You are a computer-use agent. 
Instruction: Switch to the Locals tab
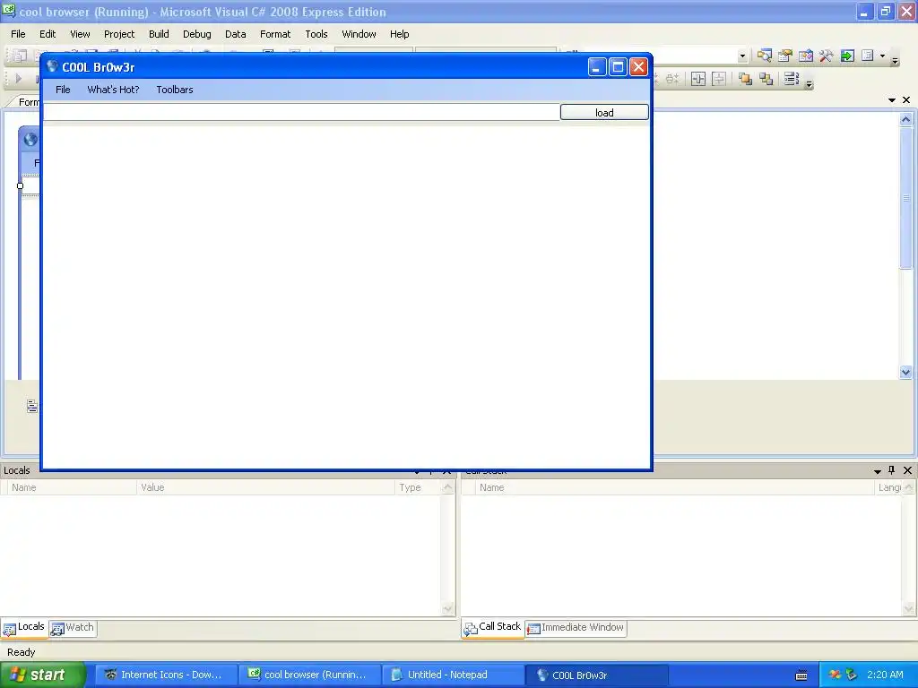point(24,627)
